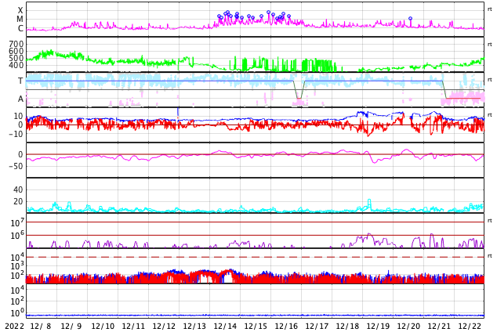This screenshot has width=497, height=332.
Task: Select the "-10" axis value
Action: [16, 134]
